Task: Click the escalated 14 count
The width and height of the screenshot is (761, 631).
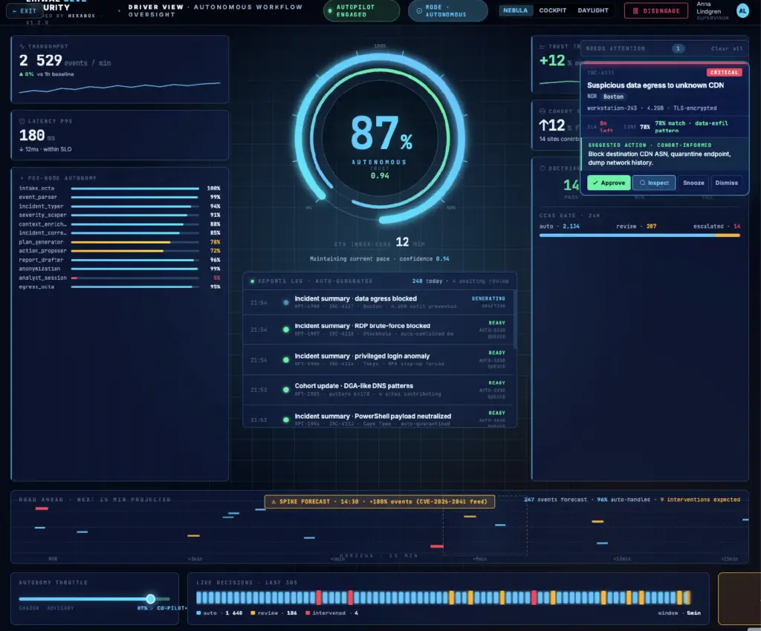Action: click(x=717, y=226)
